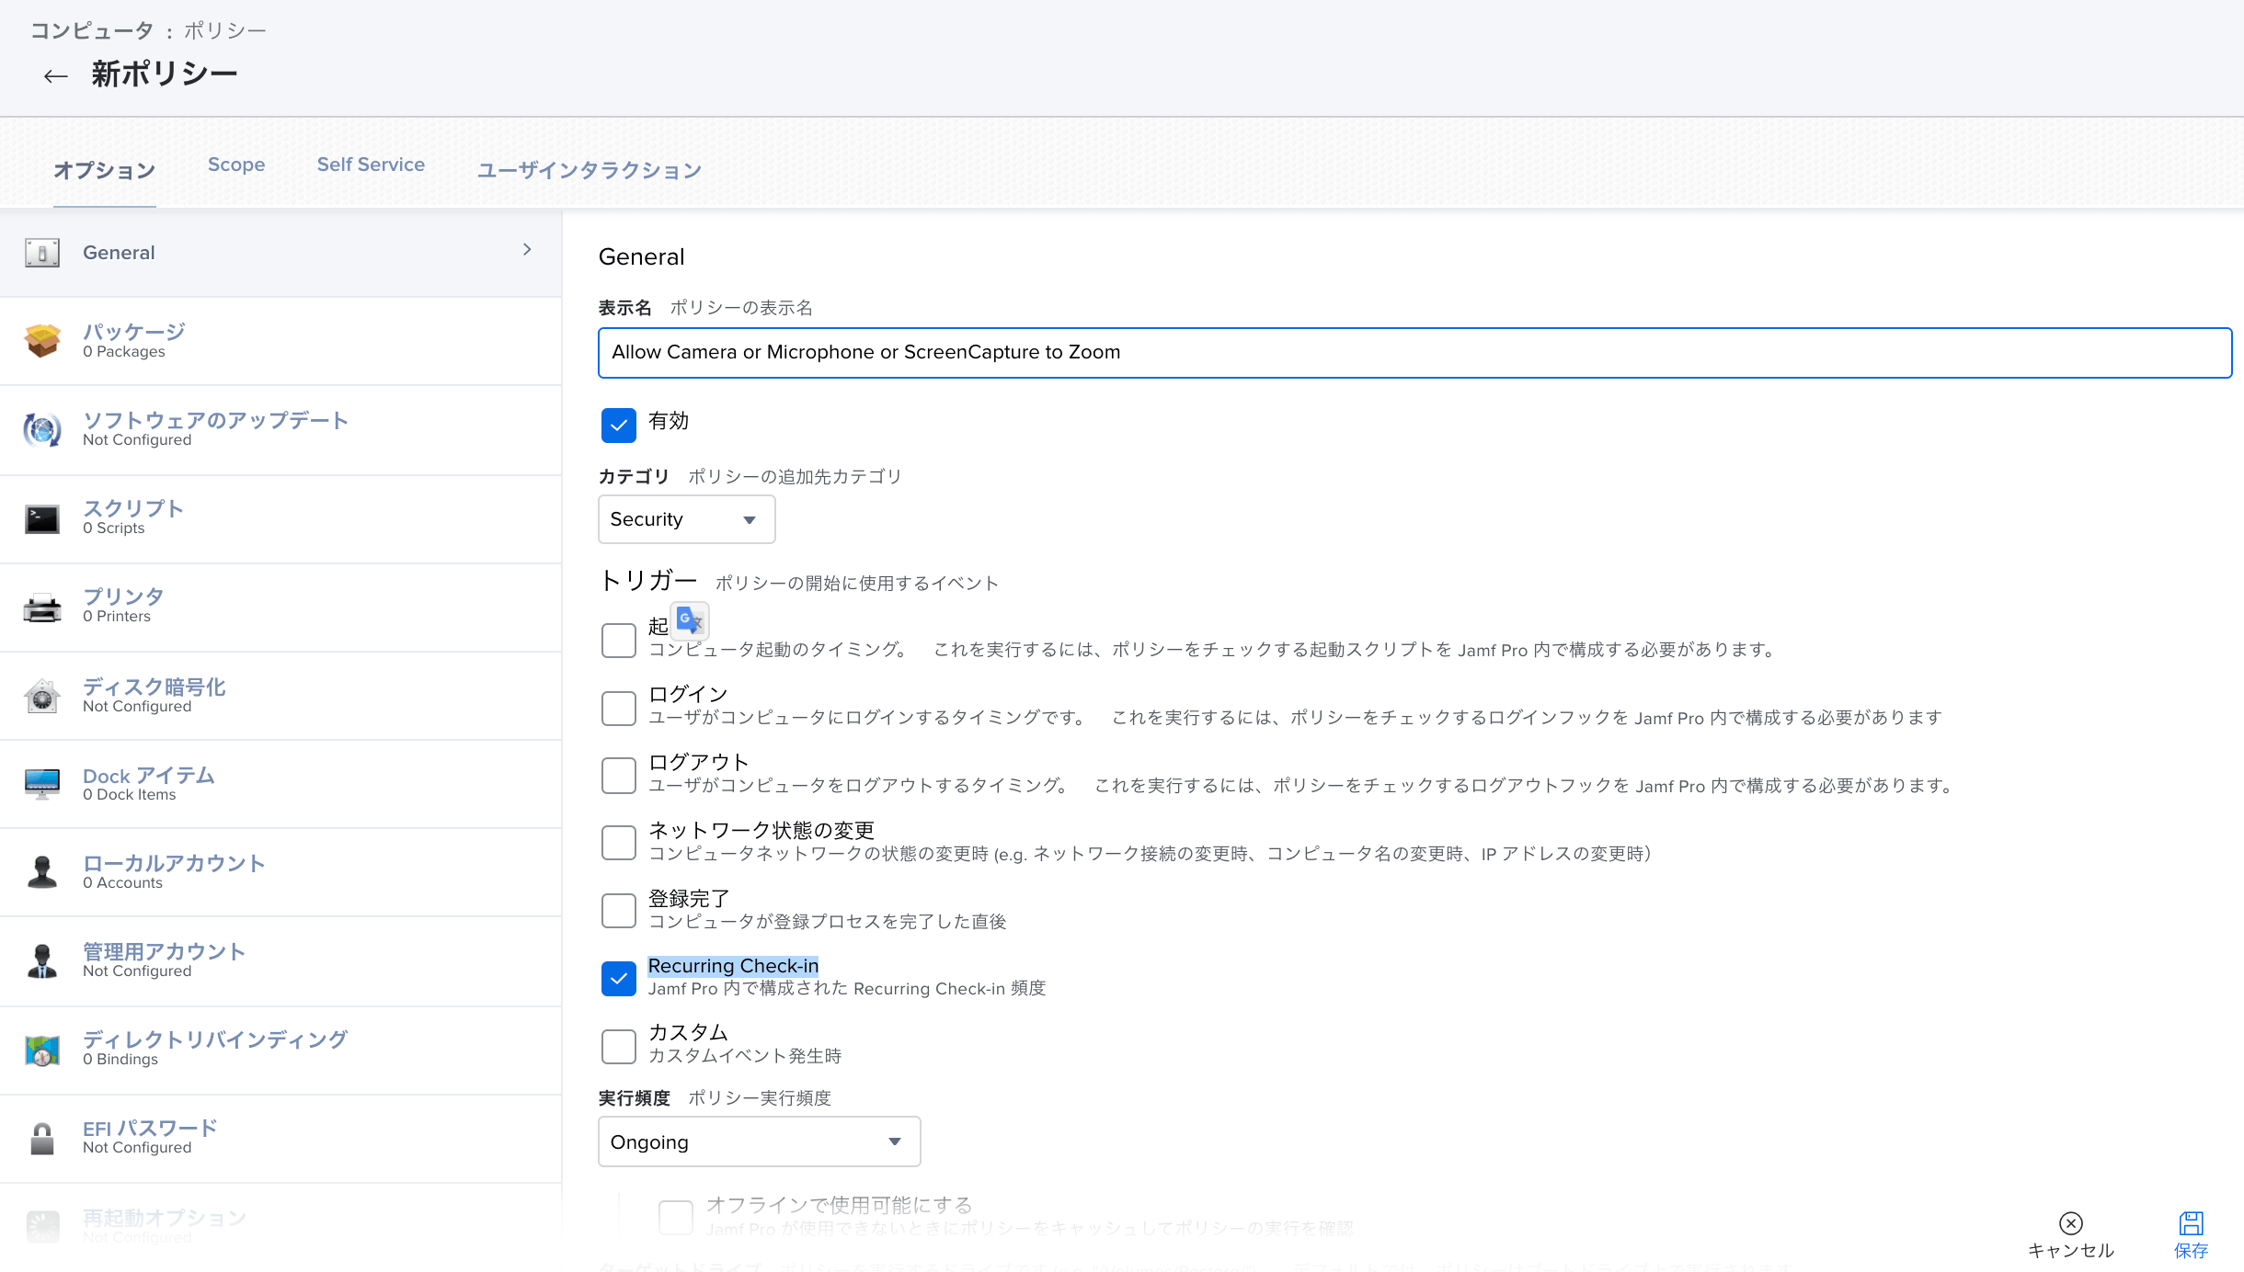Click the 管理用アカウント suited user icon

click(x=42, y=960)
